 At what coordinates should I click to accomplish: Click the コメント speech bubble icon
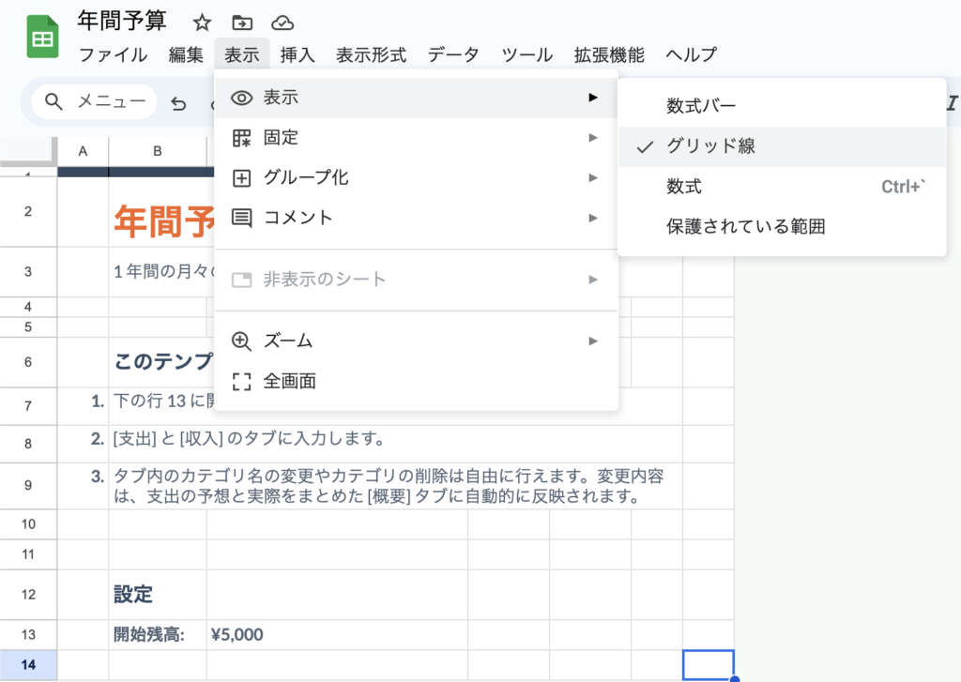(242, 218)
